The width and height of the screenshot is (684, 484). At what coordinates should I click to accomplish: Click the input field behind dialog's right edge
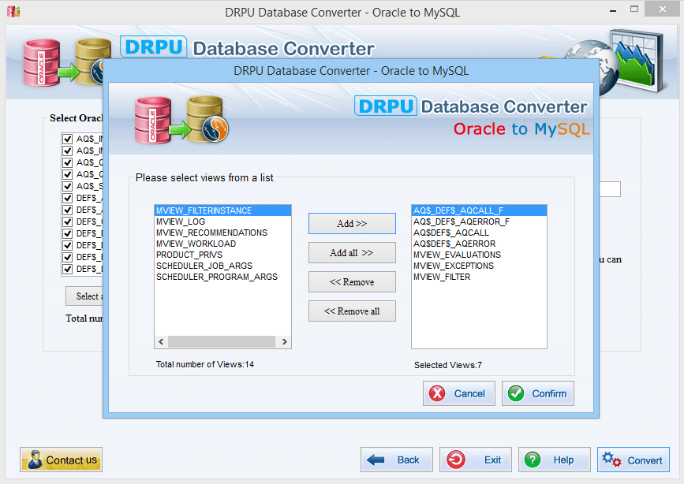point(610,189)
